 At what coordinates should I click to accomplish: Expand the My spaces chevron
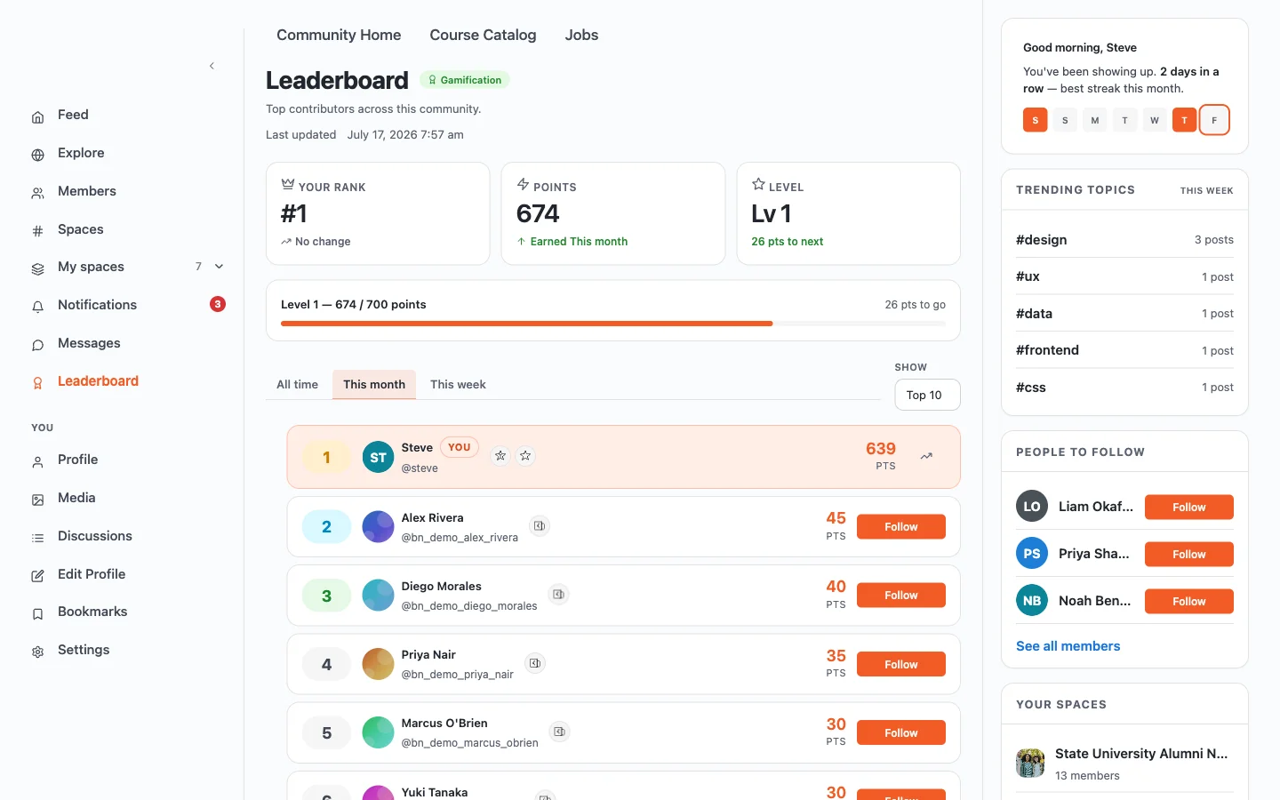point(219,267)
